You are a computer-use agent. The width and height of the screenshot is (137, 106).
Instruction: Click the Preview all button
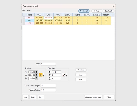[84, 11]
